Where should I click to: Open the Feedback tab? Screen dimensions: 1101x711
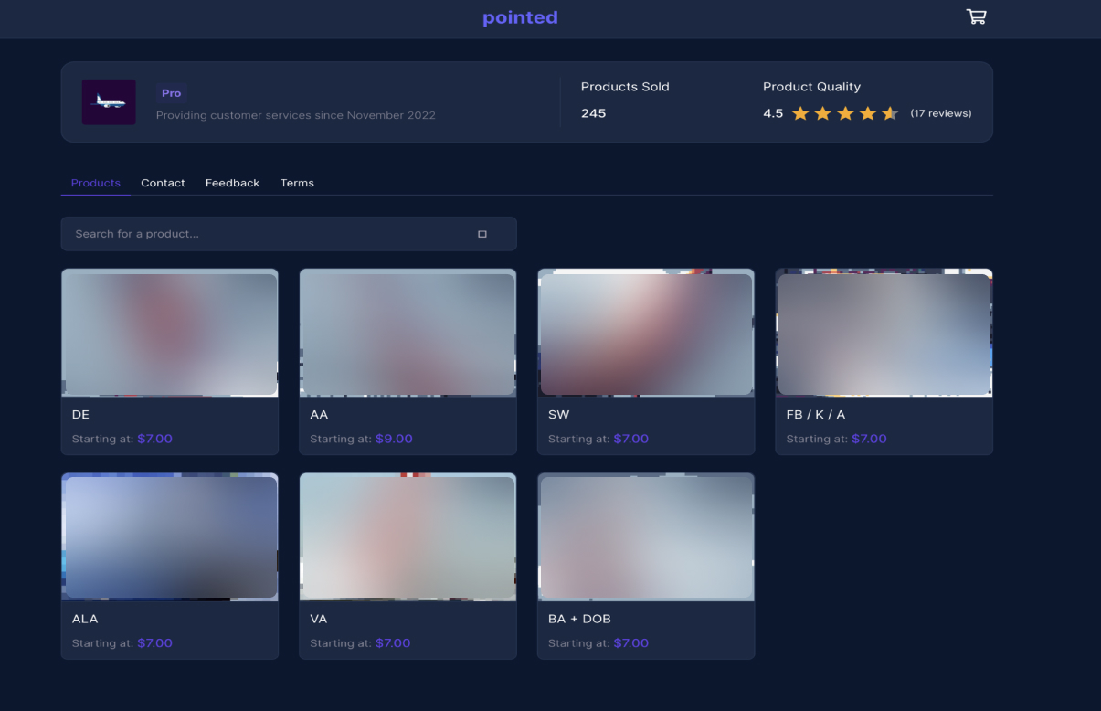pos(232,183)
